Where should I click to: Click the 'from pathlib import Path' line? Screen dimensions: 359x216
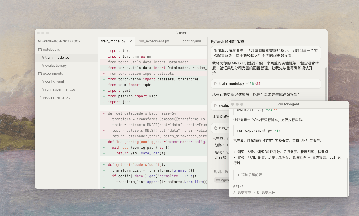(154, 96)
